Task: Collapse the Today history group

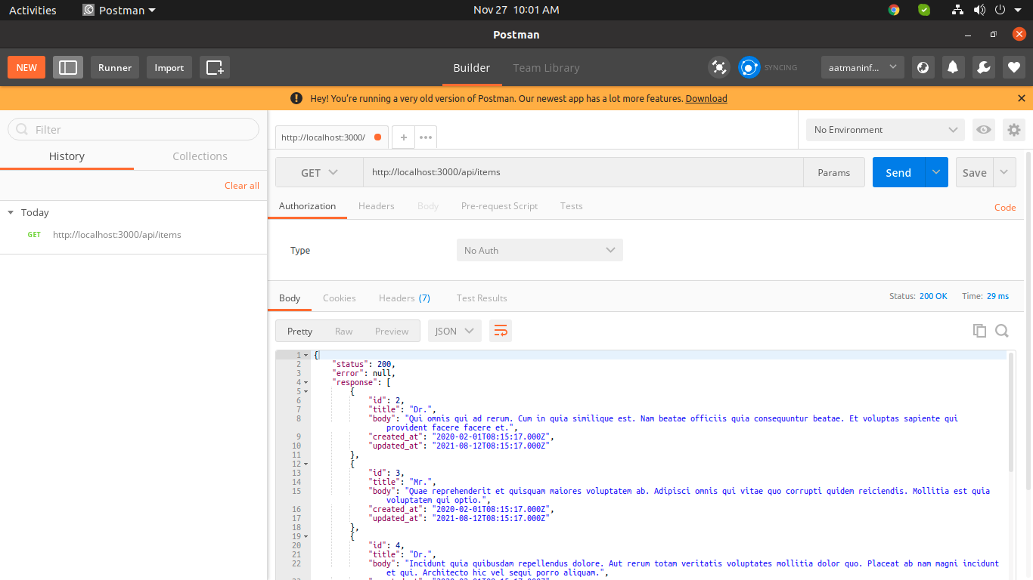Action: pyautogui.click(x=11, y=213)
